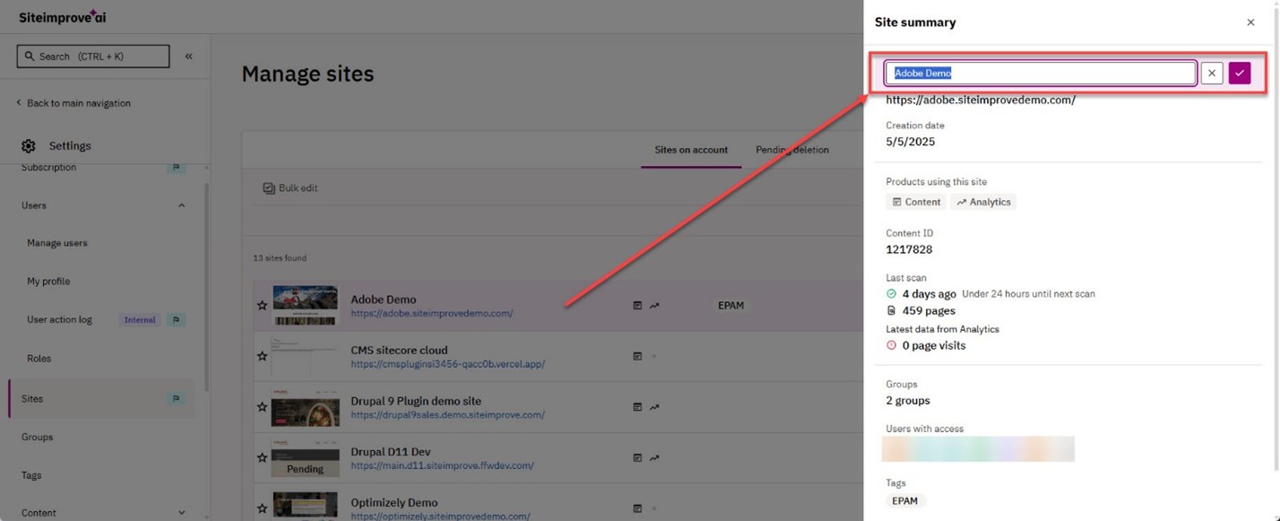The image size is (1280, 521).
Task: Open Groups in sidebar
Action: (x=37, y=438)
